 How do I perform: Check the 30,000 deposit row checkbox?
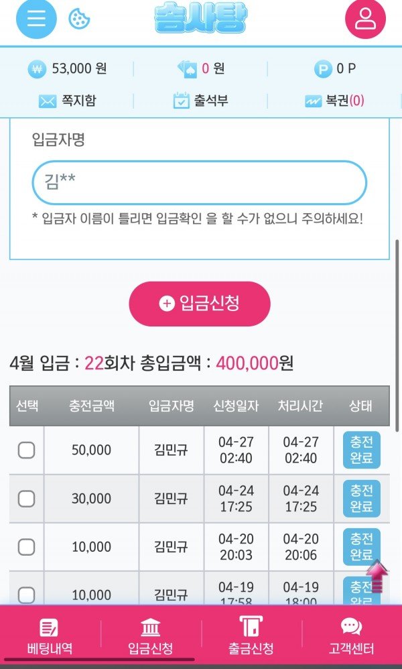coord(26,499)
